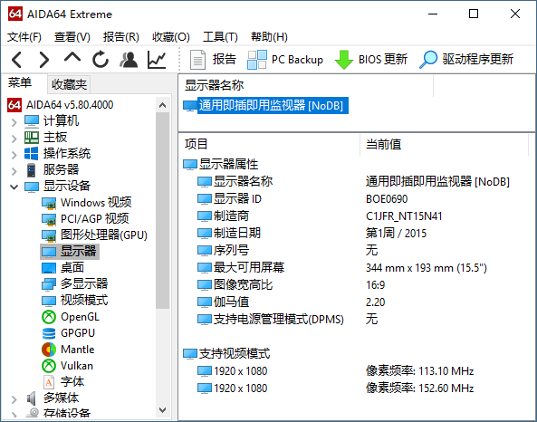This screenshot has height=422, width=537.
Task: Open the 收藏(O) menu
Action: (x=171, y=36)
